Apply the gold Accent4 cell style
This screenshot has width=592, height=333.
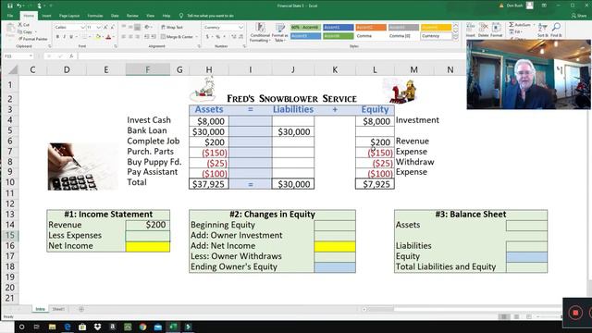coord(437,27)
